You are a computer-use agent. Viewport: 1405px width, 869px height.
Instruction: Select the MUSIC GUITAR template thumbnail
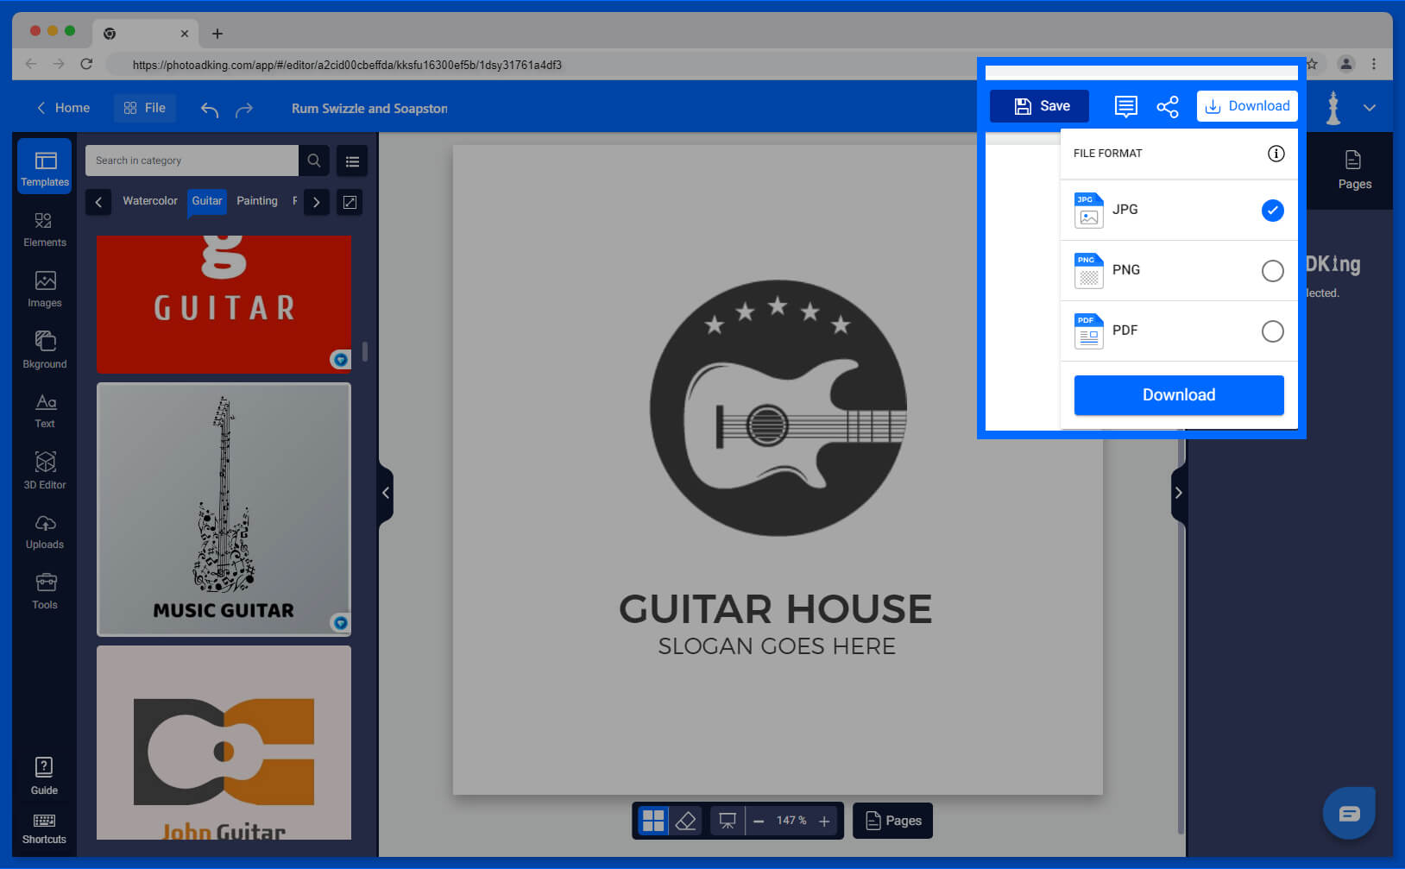click(223, 509)
